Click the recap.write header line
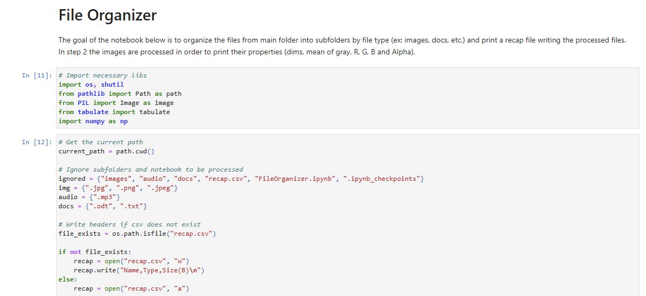The width and height of the screenshot is (646, 296). tap(139, 270)
